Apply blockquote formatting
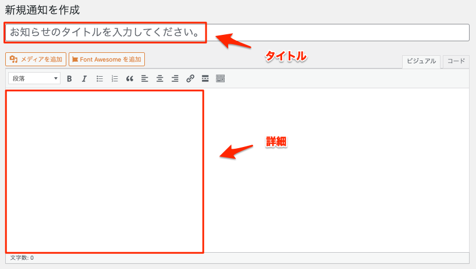The height and width of the screenshot is (269, 476). click(x=130, y=78)
